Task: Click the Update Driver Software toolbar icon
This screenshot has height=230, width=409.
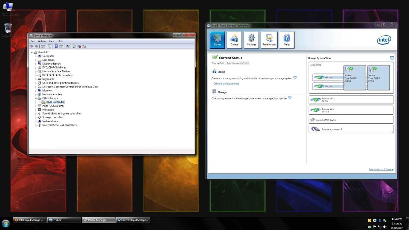Action: coord(74,46)
